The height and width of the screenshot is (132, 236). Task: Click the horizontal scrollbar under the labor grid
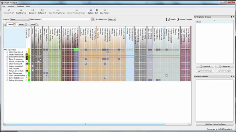85,124
